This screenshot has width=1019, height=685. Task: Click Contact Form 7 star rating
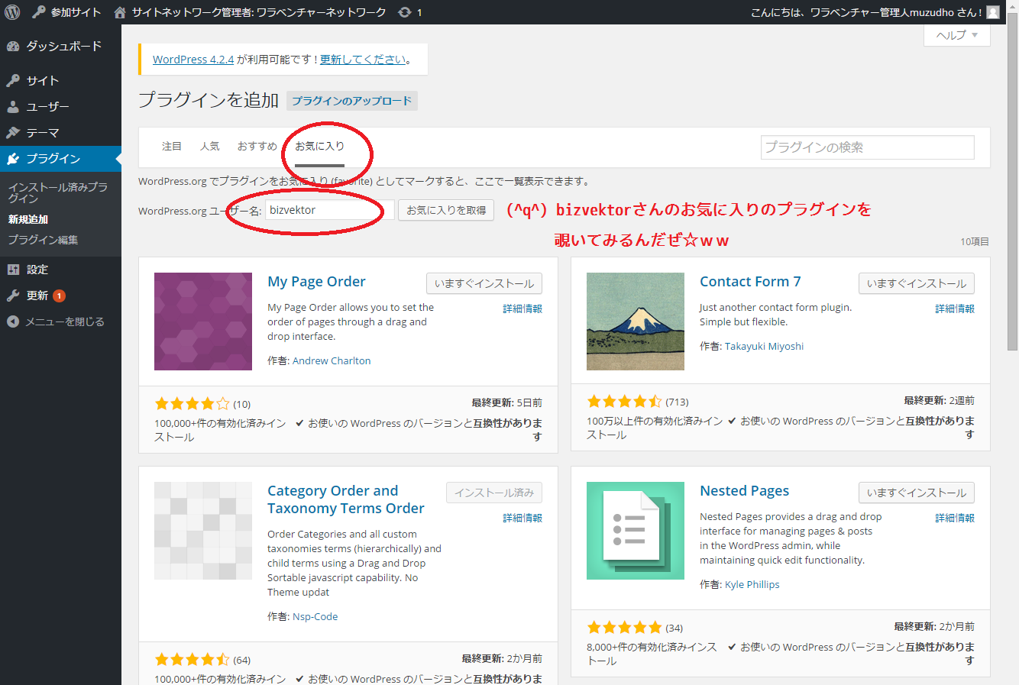[x=624, y=402]
